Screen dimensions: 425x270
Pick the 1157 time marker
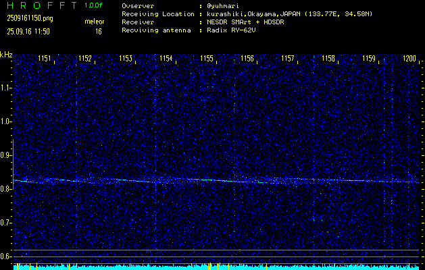click(x=288, y=59)
